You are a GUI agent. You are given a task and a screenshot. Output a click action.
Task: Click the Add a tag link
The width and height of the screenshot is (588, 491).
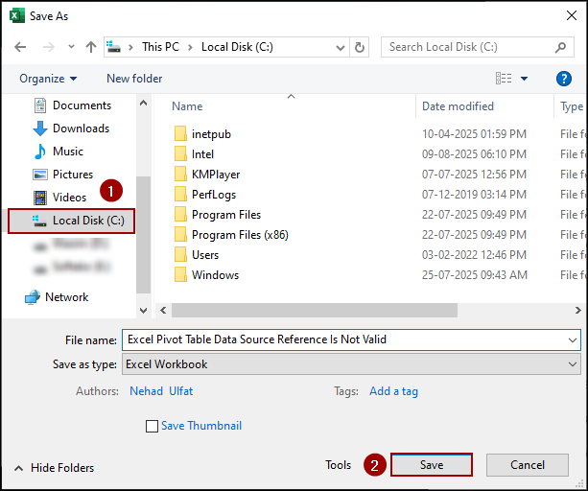(393, 391)
